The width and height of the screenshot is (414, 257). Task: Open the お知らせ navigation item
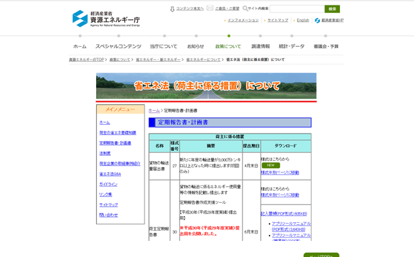pyautogui.click(x=196, y=46)
